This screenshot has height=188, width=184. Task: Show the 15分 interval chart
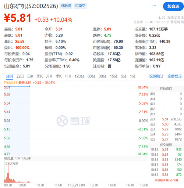(x=114, y=76)
